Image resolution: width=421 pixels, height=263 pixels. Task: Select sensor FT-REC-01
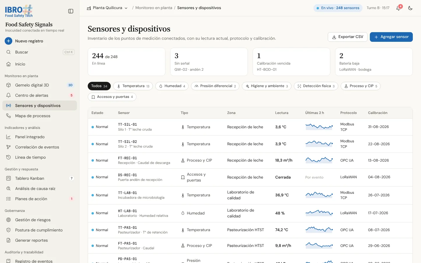coord(250,160)
